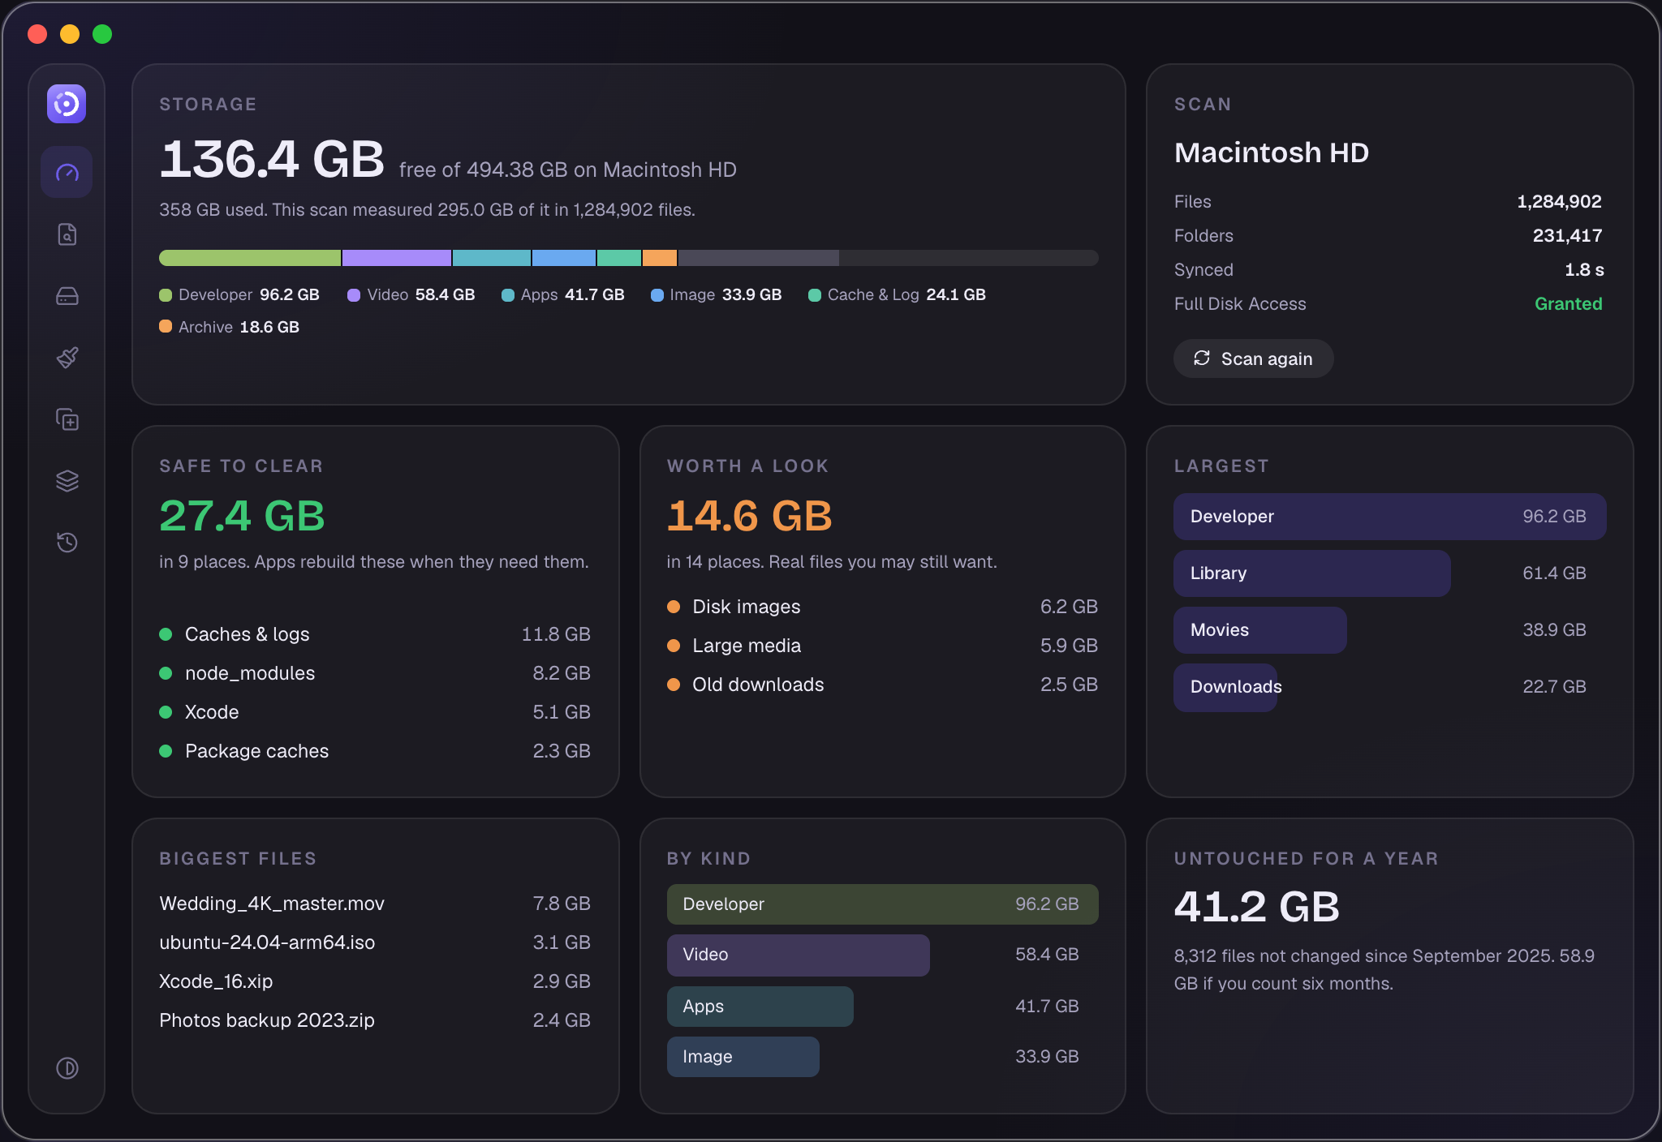The width and height of the screenshot is (1662, 1142).
Task: Click the 61.4 GB Library size value
Action: [1553, 573]
